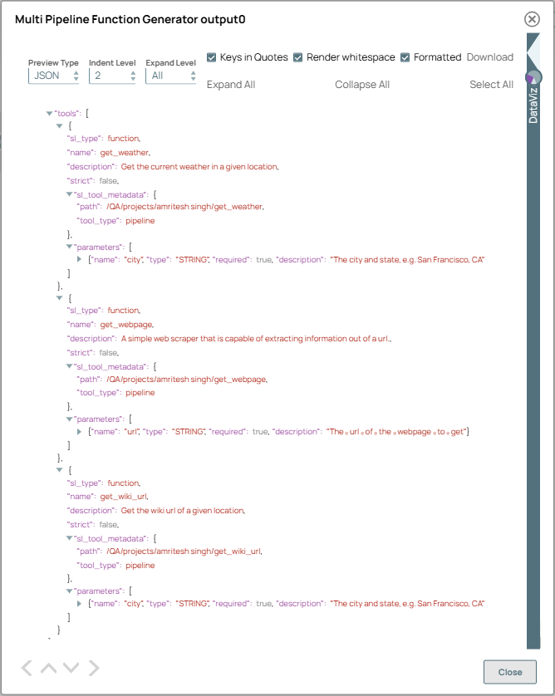Screen dimensions: 555x696
Task: Expand get_weather city parameter object
Action: 80,260
